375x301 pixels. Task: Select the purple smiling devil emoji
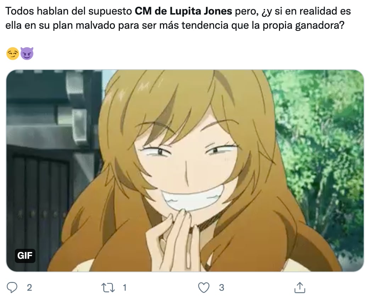(x=27, y=53)
